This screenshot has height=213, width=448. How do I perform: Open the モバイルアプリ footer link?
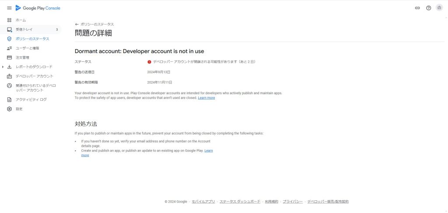(x=203, y=202)
